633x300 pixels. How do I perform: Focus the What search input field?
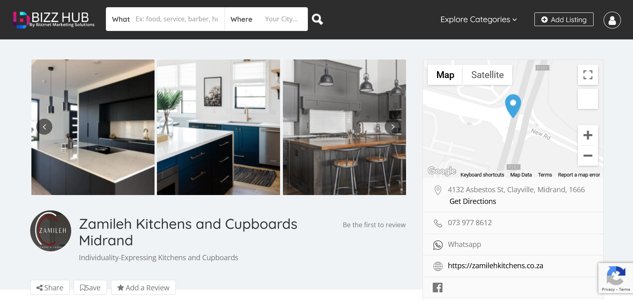(x=177, y=19)
